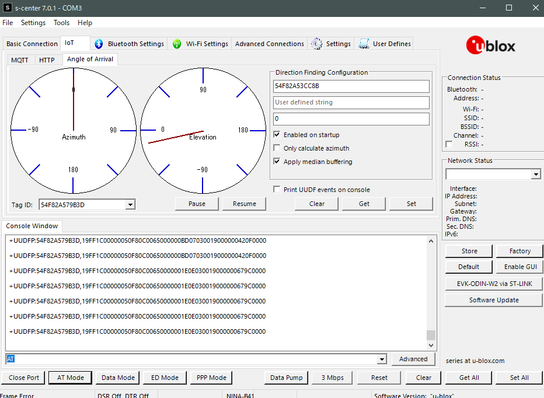
Task: Select the Angle of Arrival sub-tab
Action: pyautogui.click(x=90, y=59)
